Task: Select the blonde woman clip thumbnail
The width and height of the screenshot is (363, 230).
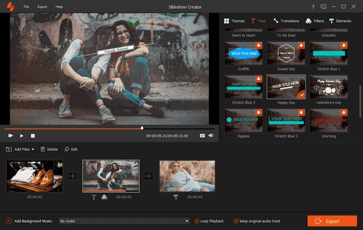Action: point(187,176)
